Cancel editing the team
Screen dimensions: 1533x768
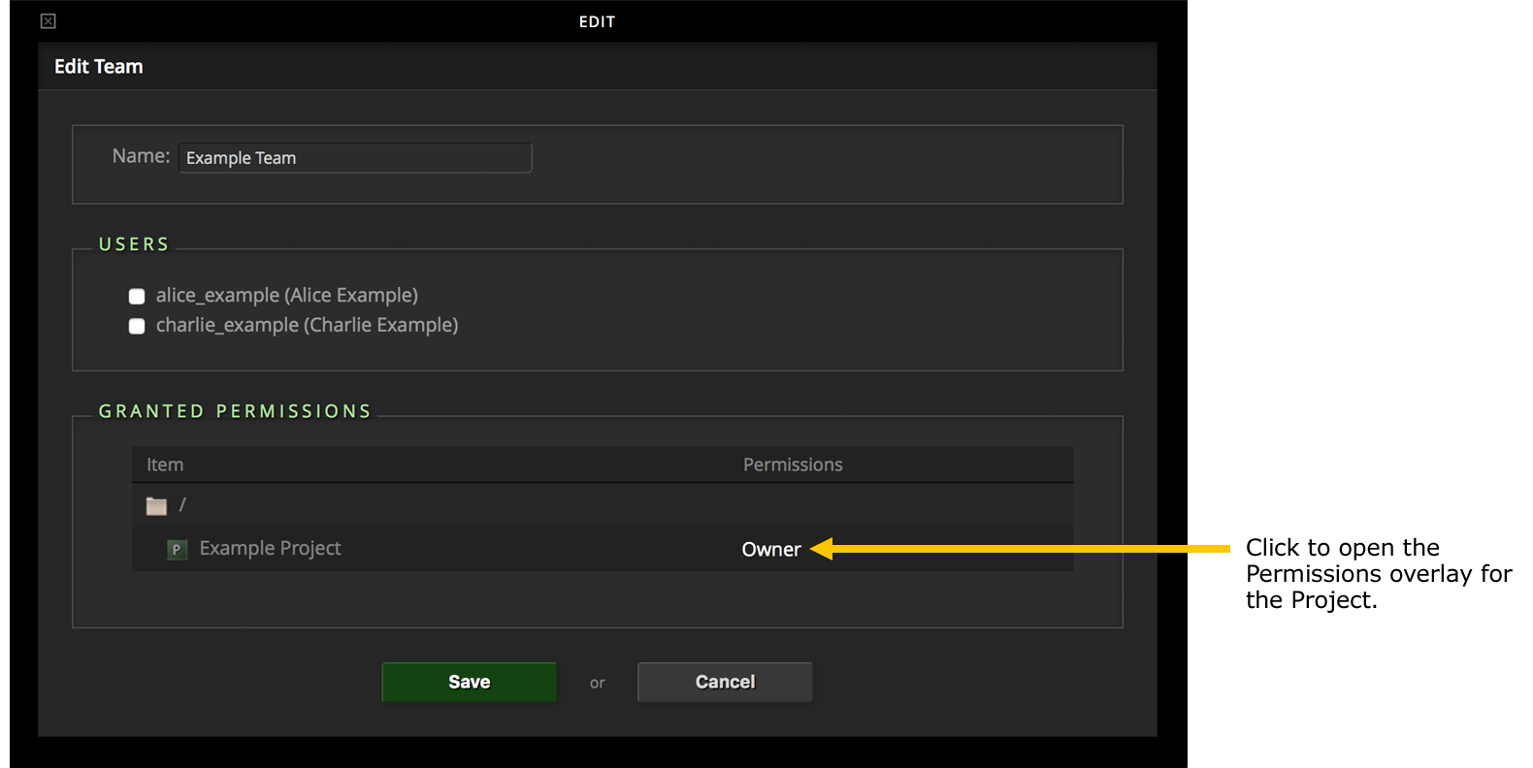tap(725, 683)
